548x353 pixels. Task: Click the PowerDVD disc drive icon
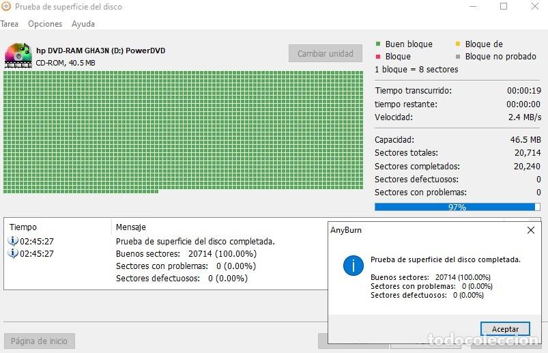[x=18, y=55]
